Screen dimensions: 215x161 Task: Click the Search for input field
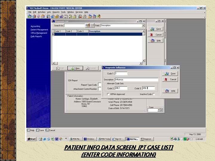pyautogui.click(x=74, y=25)
